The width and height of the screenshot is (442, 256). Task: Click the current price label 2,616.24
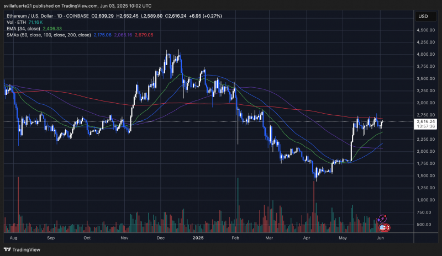click(425, 121)
